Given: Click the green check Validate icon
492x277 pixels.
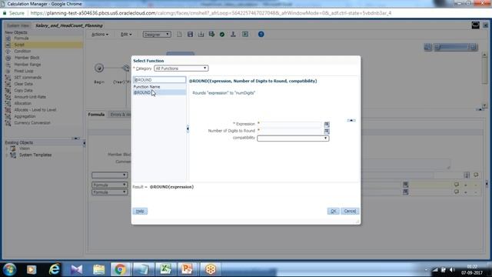Looking at the screenshot, I should (222, 34).
